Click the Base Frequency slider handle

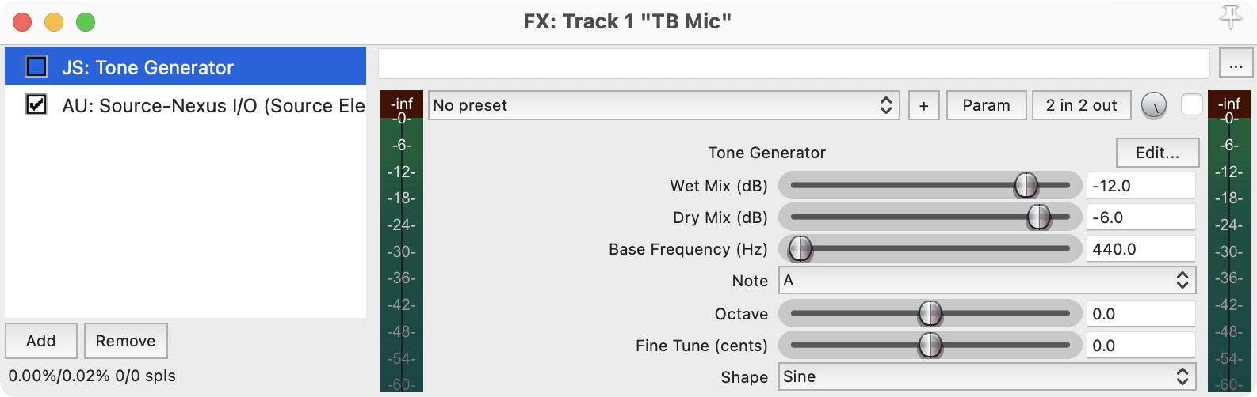(x=800, y=248)
